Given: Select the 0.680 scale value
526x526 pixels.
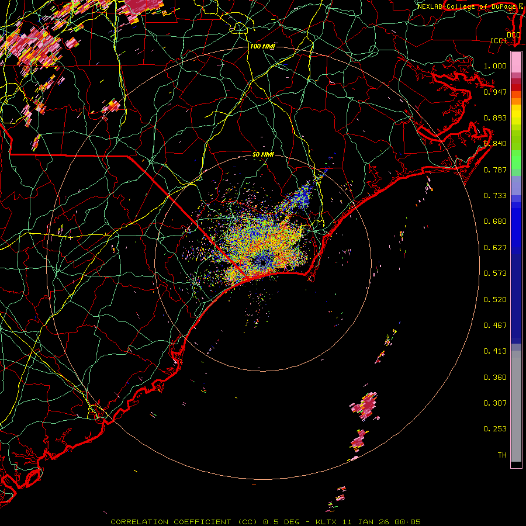Looking at the screenshot, I should point(495,222).
